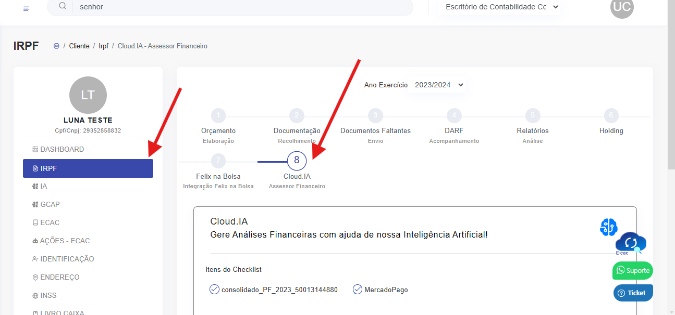The width and height of the screenshot is (675, 315).
Task: Select IRPF in the sidebar
Action: (x=88, y=168)
